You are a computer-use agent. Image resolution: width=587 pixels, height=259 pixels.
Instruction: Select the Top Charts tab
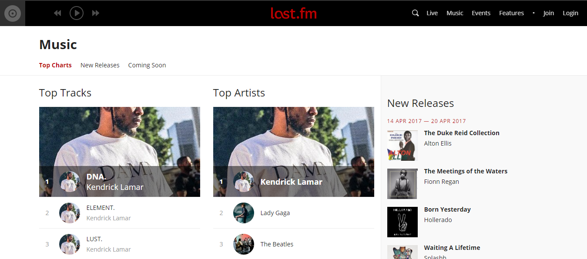click(x=55, y=65)
